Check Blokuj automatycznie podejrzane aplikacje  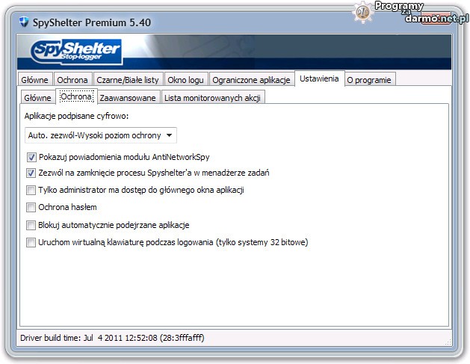[x=31, y=225]
